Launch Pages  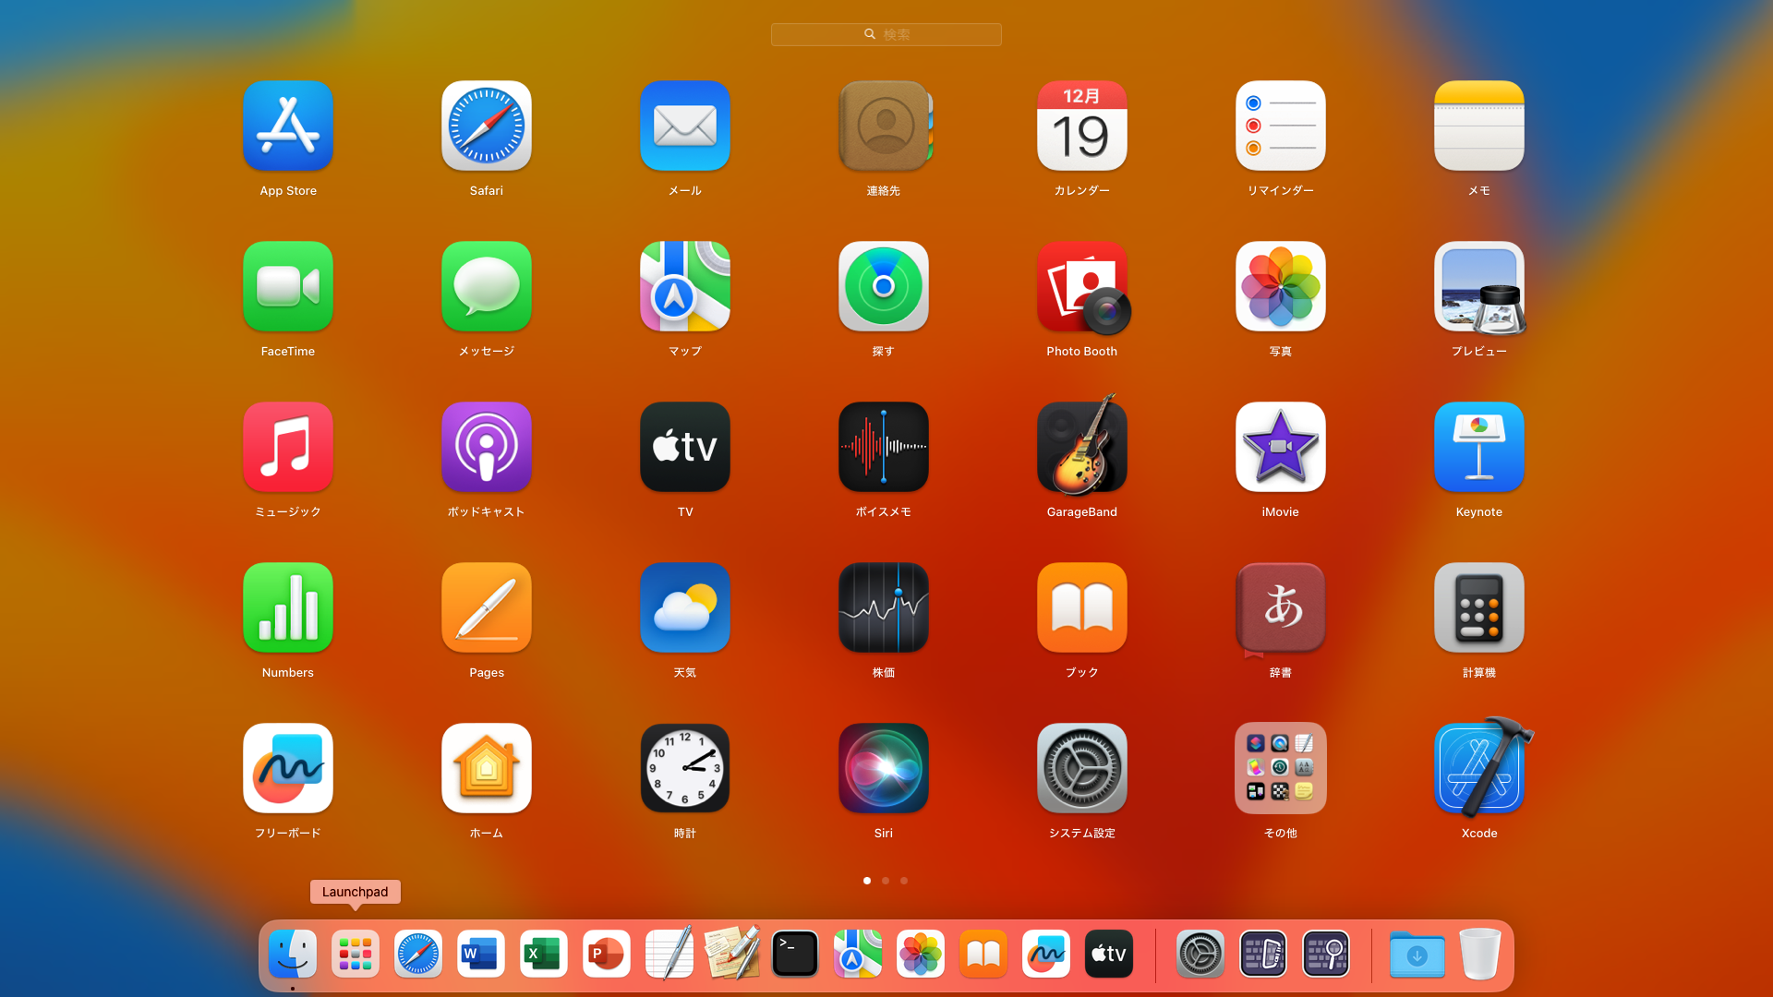tap(487, 607)
